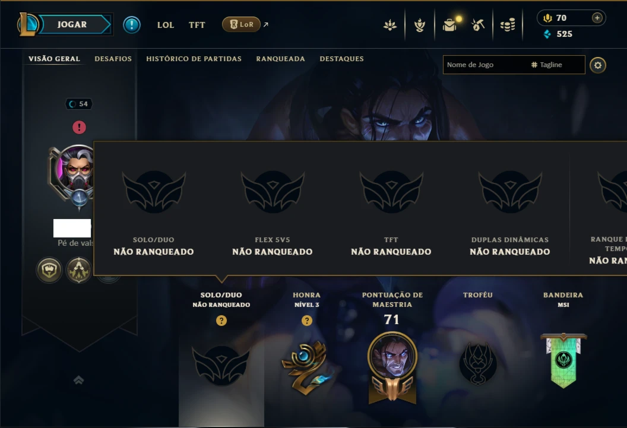Screen dimensions: 627x428
Task: Select the MSI bandeira banner
Action: (563, 360)
